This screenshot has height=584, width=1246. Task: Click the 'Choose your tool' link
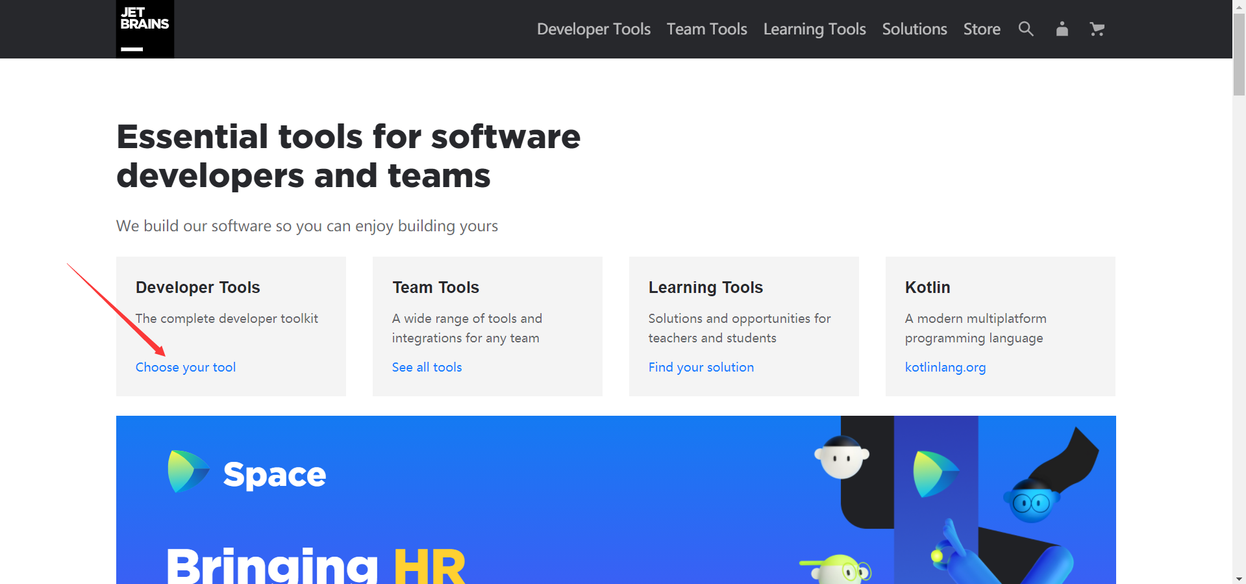pyautogui.click(x=186, y=367)
